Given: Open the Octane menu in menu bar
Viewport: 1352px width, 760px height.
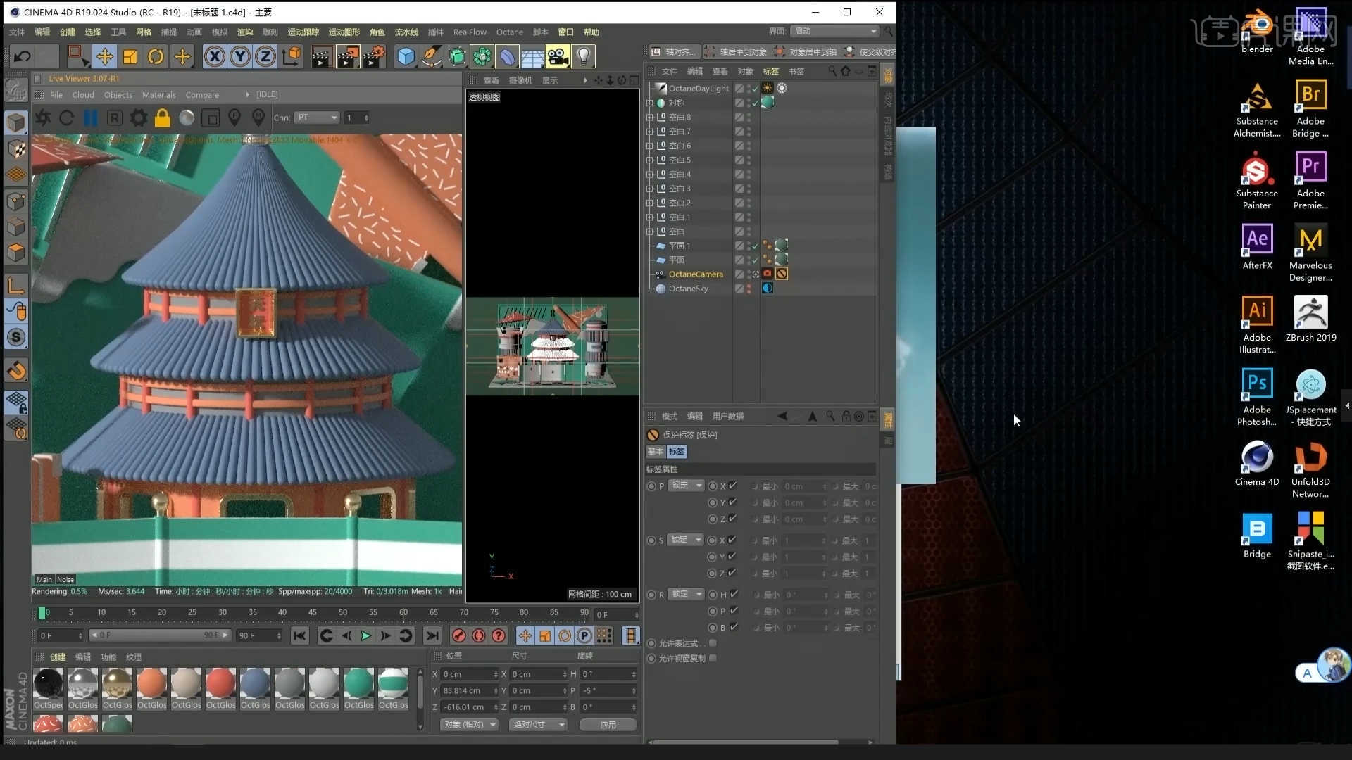Looking at the screenshot, I should (509, 32).
